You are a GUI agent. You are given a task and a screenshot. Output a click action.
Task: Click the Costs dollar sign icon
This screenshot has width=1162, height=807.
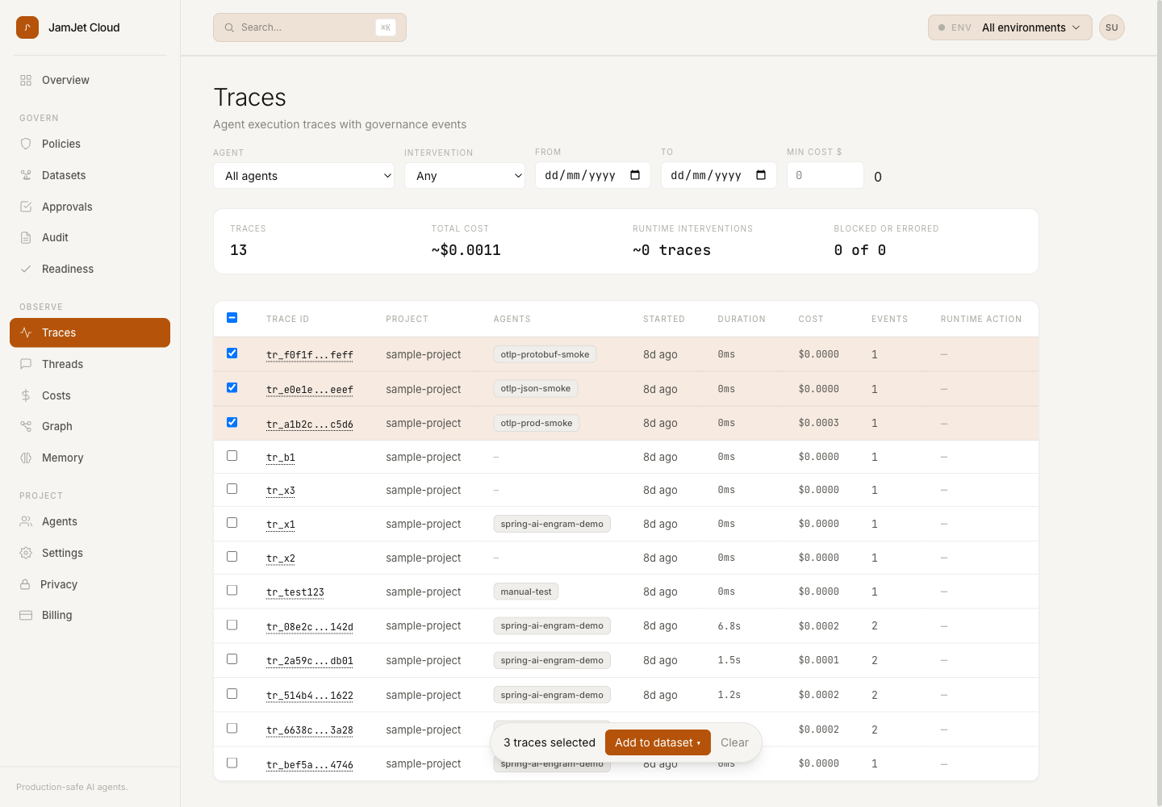(x=26, y=395)
